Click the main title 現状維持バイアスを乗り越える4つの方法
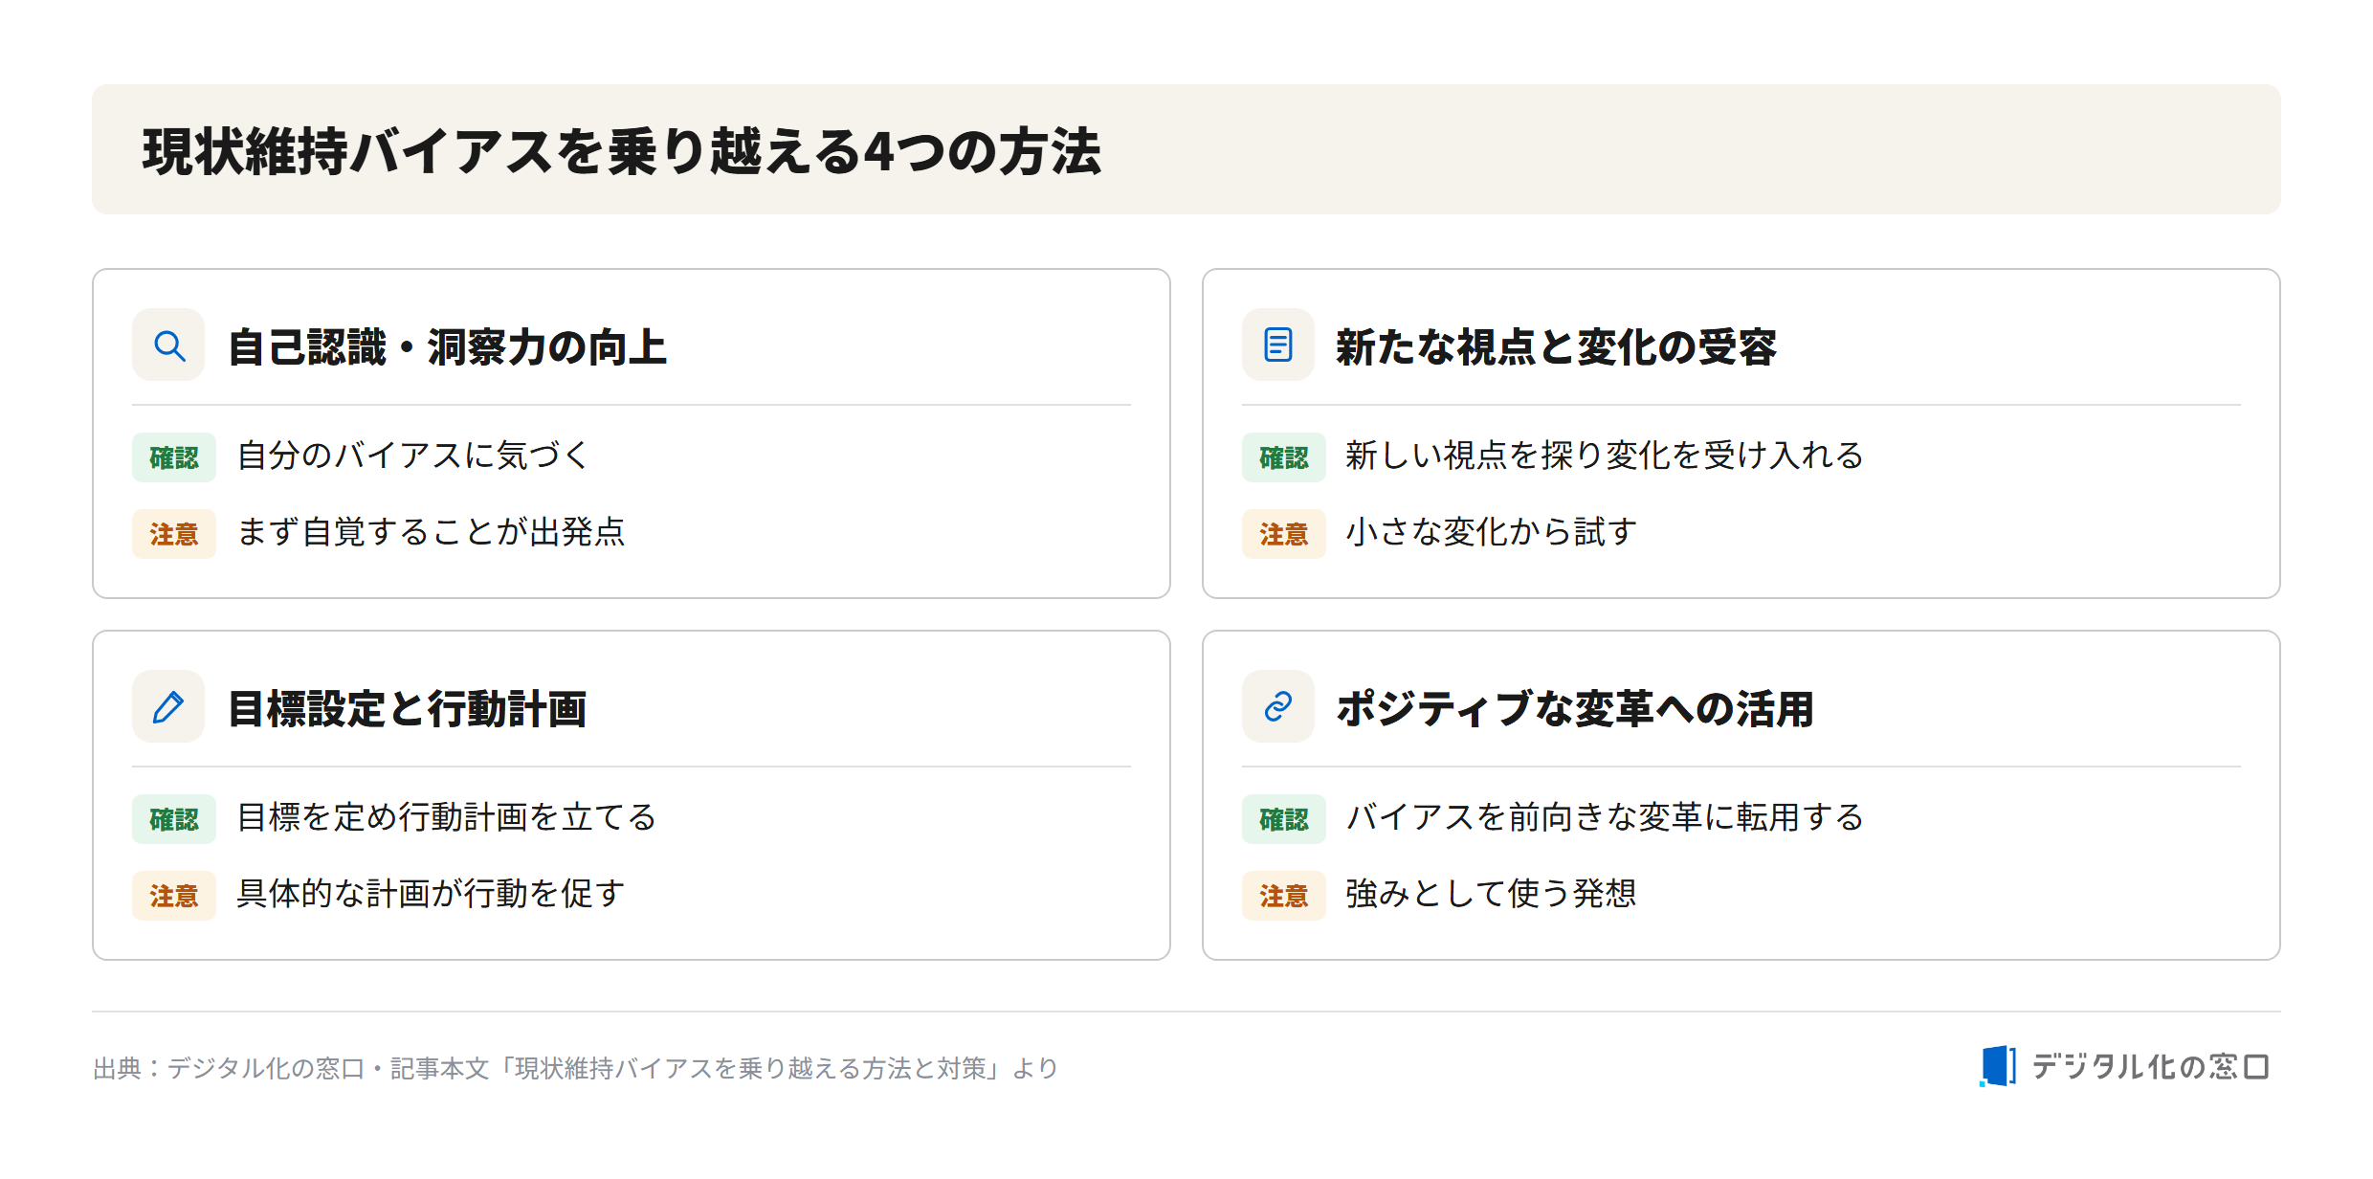Viewport: 2373px width, 1179px height. [622, 151]
